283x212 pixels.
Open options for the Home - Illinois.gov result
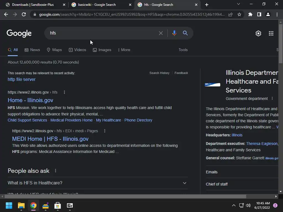pos(64,92)
